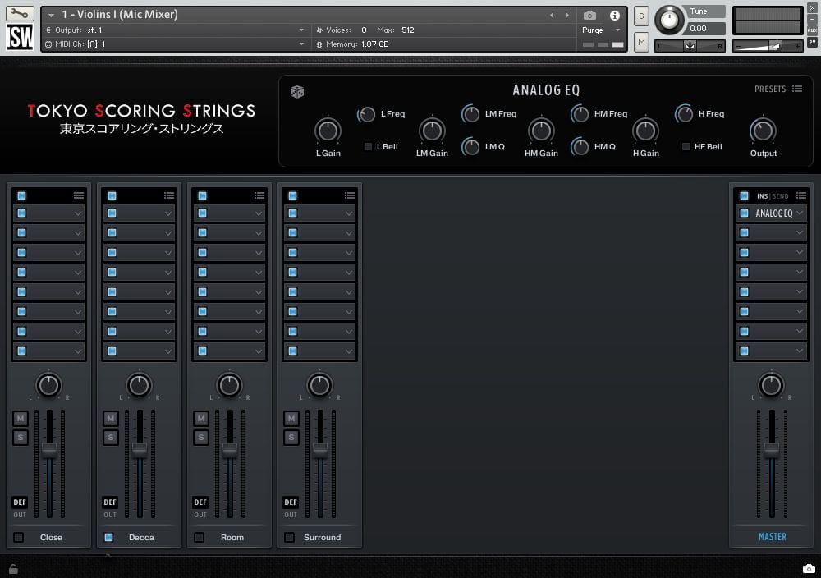Click the Tune value field

click(705, 29)
